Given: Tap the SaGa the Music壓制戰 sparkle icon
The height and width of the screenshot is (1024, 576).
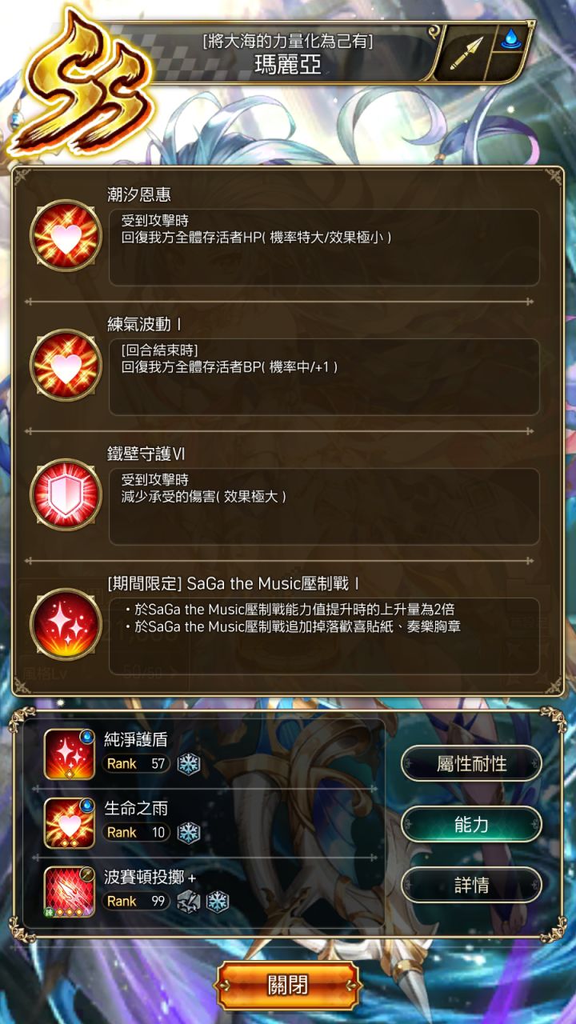Looking at the screenshot, I should coord(66,625).
